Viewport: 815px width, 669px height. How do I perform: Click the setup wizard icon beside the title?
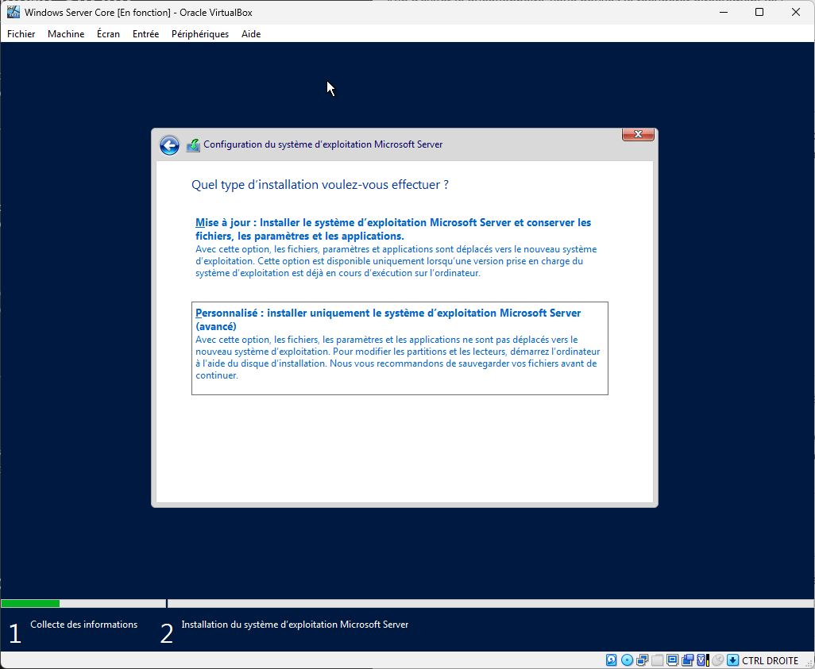[x=193, y=145]
